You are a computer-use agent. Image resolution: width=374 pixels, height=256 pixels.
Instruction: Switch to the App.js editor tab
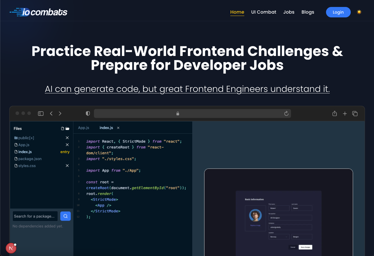click(83, 128)
